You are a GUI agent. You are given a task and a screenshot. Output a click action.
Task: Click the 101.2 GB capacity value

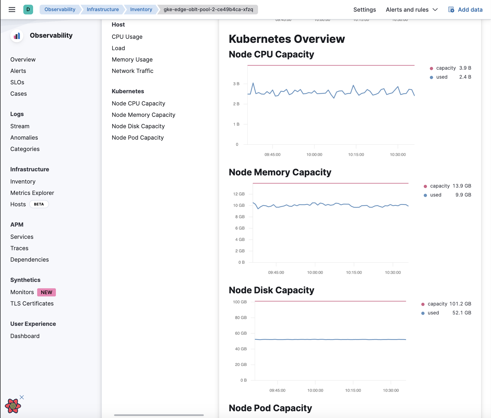click(x=460, y=304)
